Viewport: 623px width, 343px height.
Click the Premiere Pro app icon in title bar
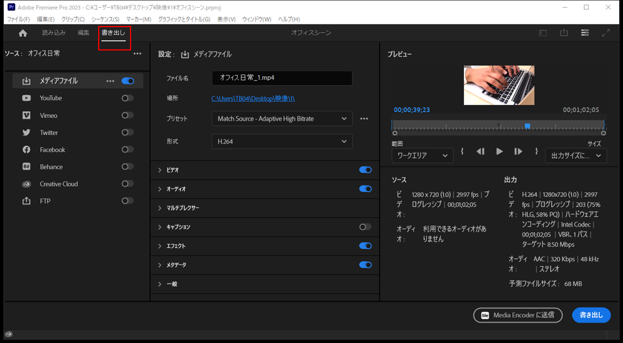coord(12,7)
